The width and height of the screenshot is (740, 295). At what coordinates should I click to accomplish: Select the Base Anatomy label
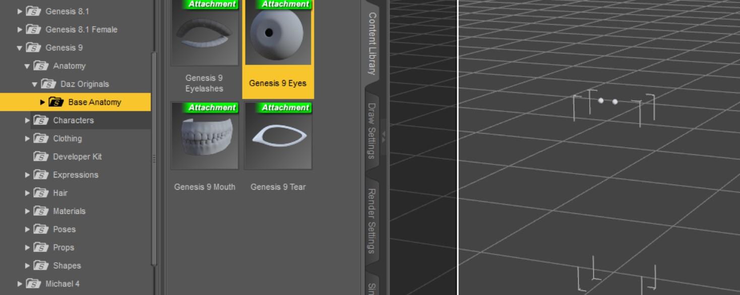95,102
